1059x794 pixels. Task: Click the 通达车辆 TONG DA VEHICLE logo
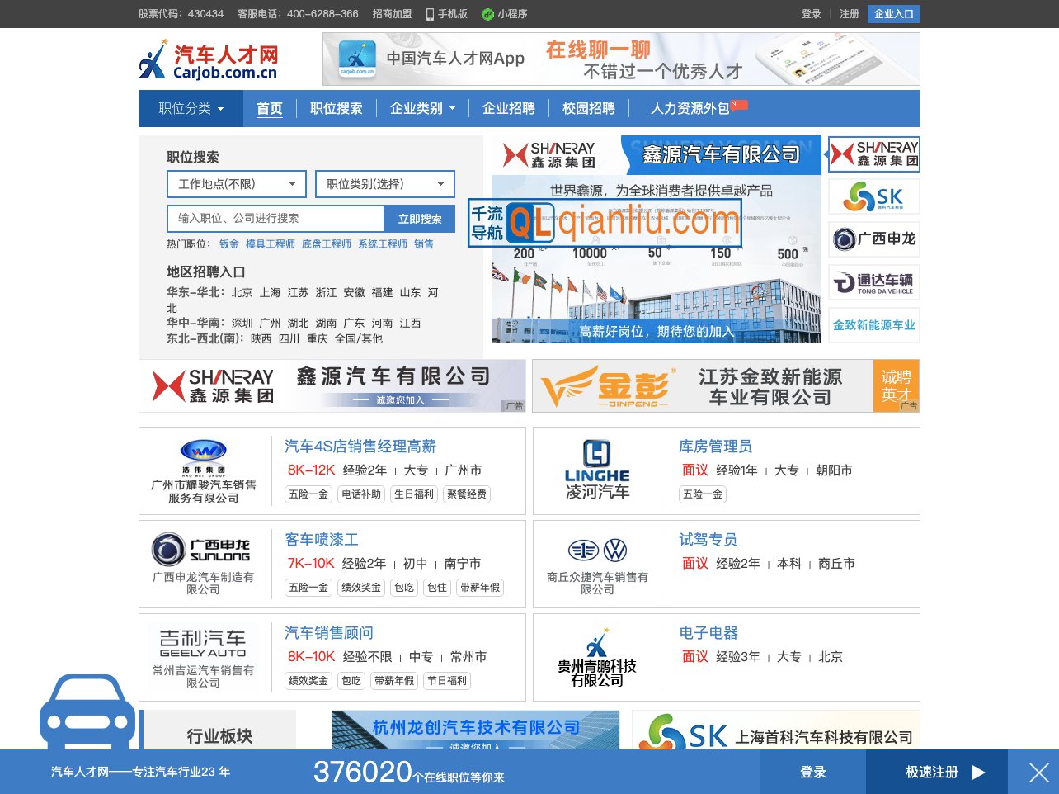click(x=873, y=282)
